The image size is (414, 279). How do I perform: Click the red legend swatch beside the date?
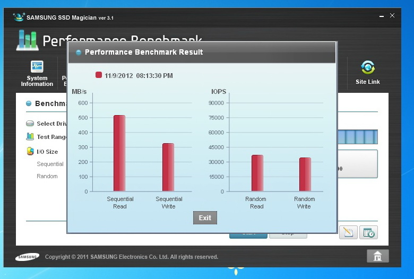(99, 75)
